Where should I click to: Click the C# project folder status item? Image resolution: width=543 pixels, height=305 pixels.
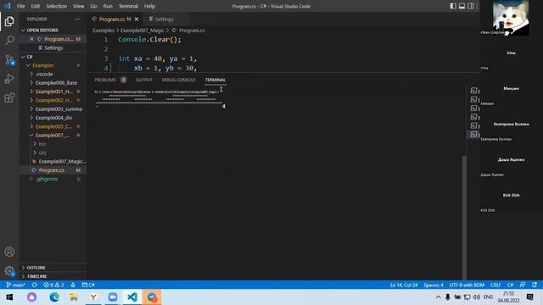[x=88, y=285]
